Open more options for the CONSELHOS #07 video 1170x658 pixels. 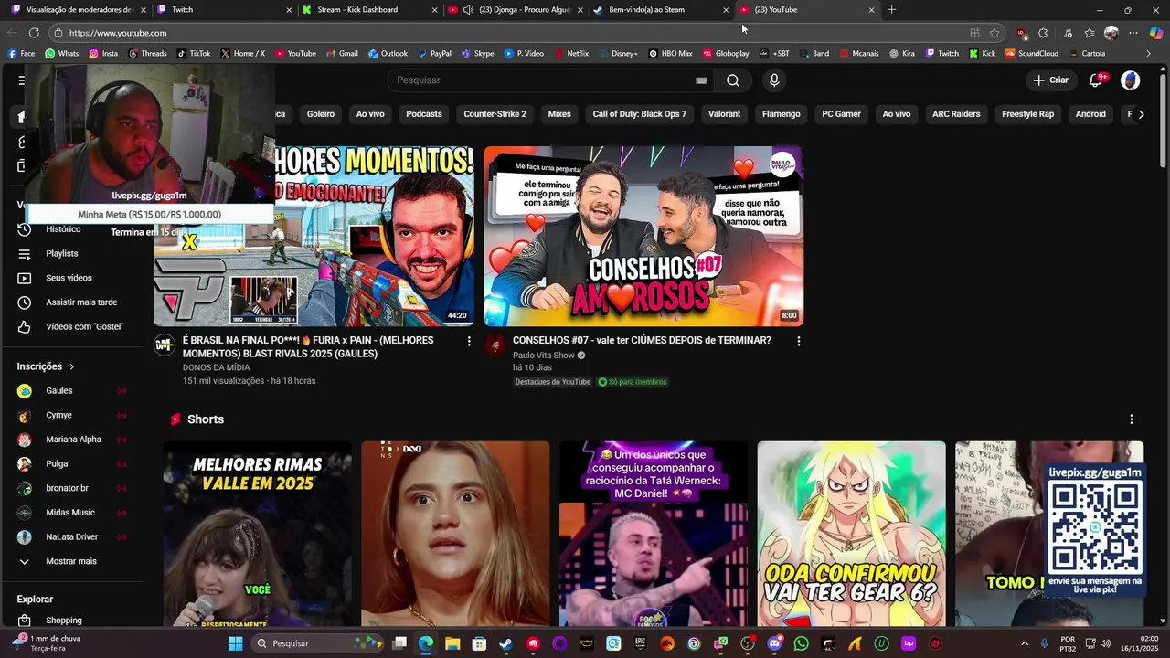pos(798,341)
